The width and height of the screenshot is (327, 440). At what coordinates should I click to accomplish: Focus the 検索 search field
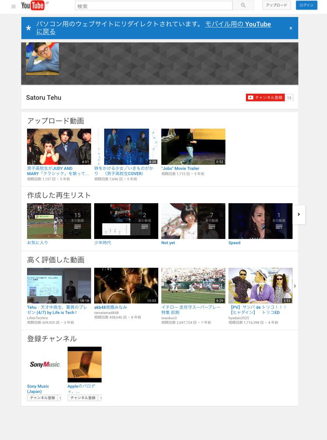pyautogui.click(x=153, y=6)
